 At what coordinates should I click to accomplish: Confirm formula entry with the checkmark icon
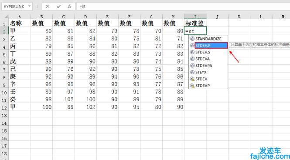pos(58,7)
